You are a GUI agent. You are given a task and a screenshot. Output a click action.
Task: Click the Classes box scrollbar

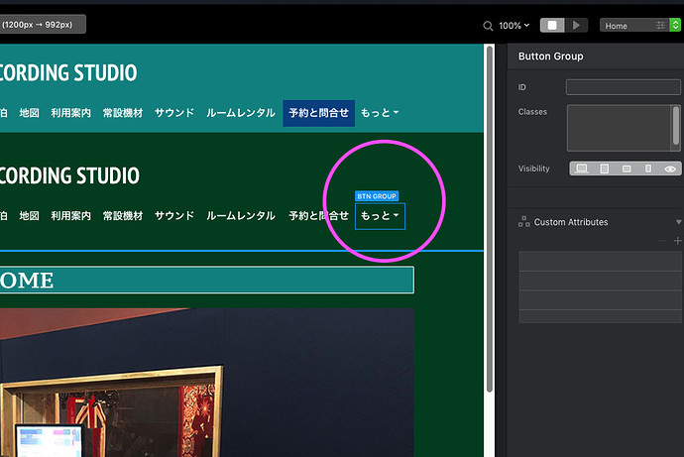[676, 127]
